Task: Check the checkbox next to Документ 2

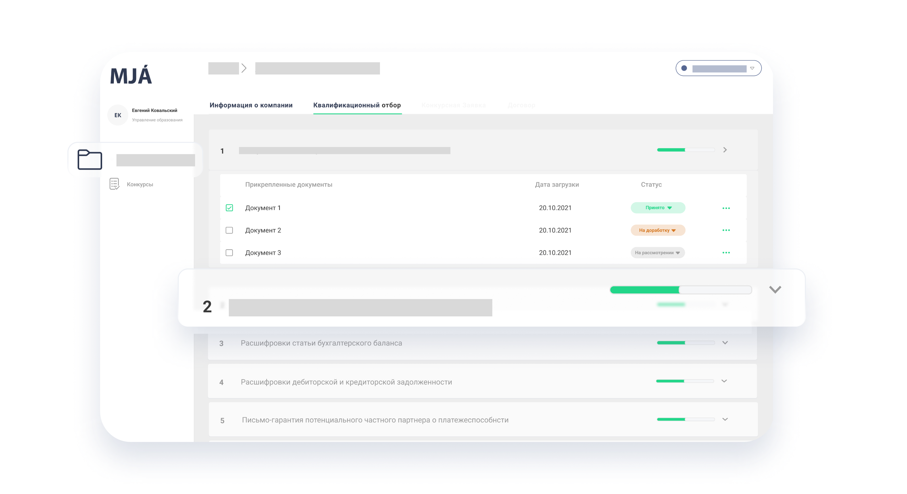Action: (x=229, y=230)
